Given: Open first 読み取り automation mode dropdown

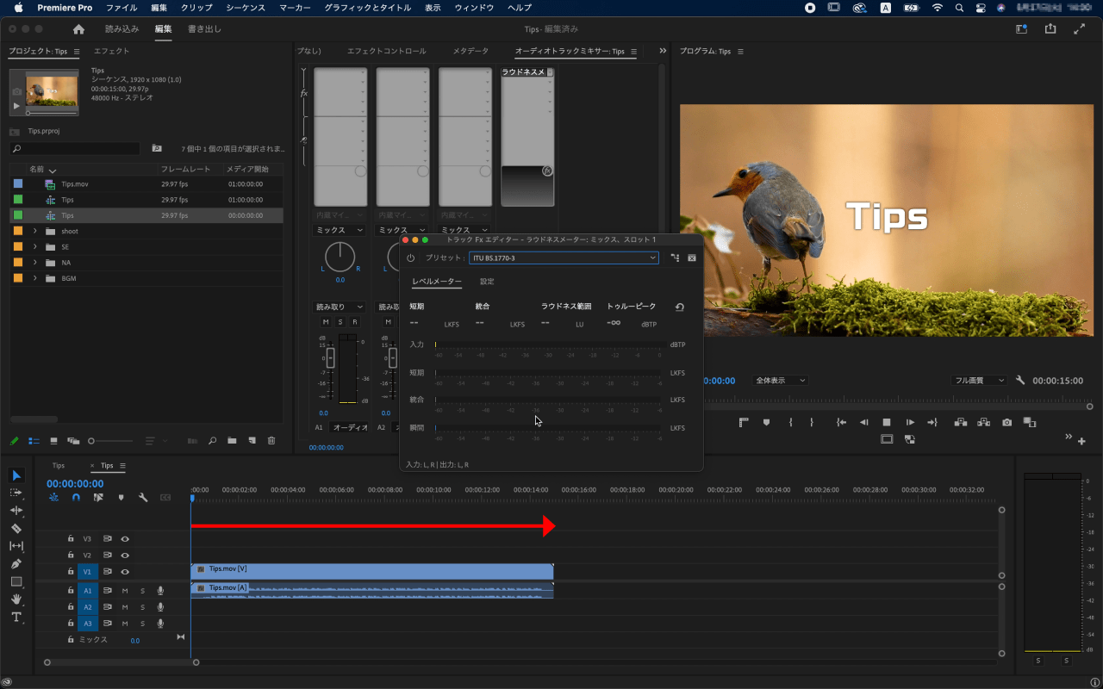Looking at the screenshot, I should (340, 307).
